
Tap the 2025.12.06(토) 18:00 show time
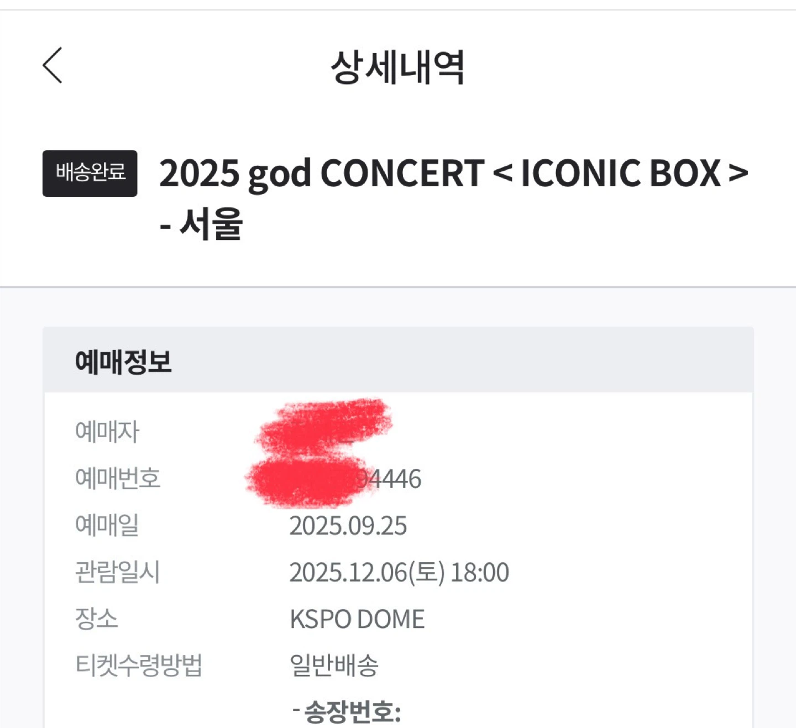click(399, 573)
